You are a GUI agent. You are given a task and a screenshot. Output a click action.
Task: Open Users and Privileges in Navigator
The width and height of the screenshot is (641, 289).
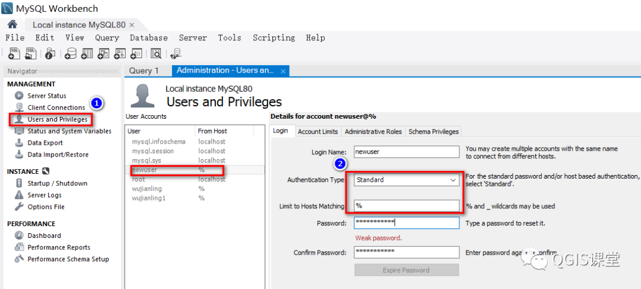tap(57, 119)
